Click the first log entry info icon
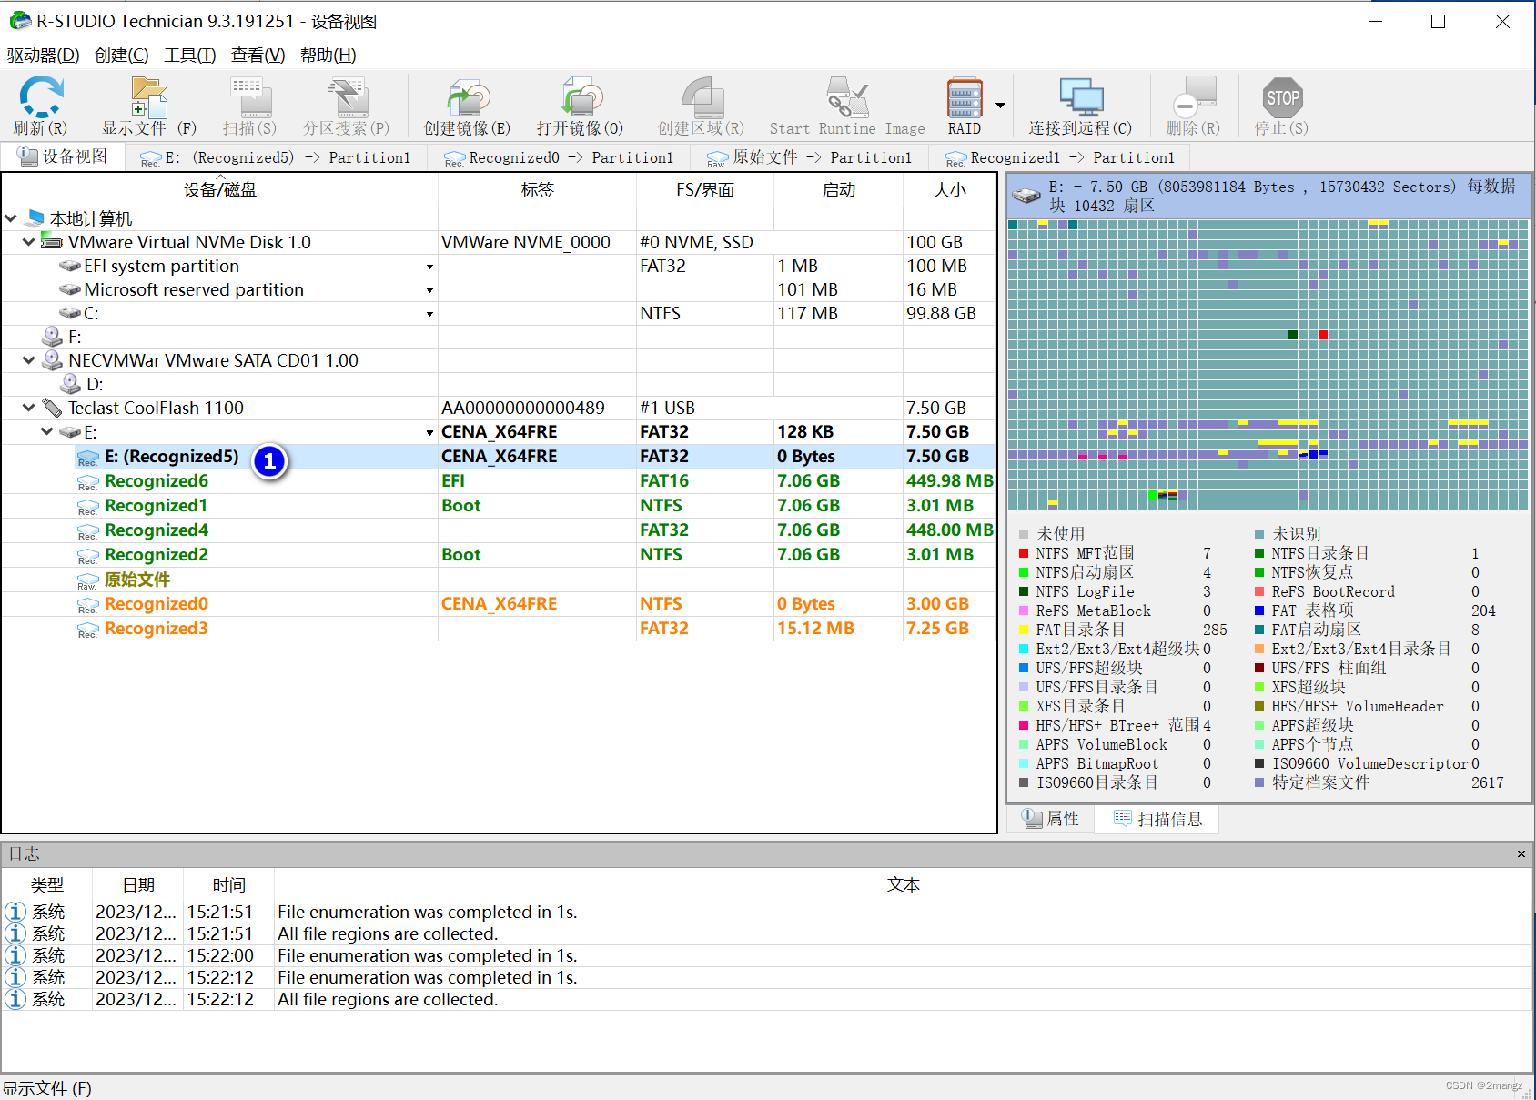Image resolution: width=1536 pixels, height=1100 pixels. (x=15, y=912)
